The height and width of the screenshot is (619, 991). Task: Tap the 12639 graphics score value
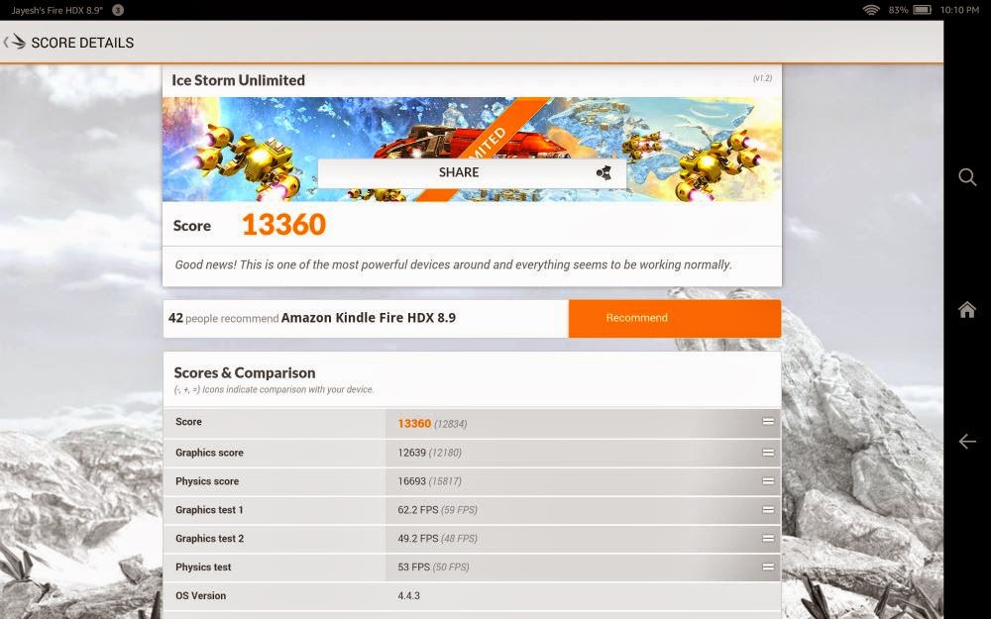[411, 453]
